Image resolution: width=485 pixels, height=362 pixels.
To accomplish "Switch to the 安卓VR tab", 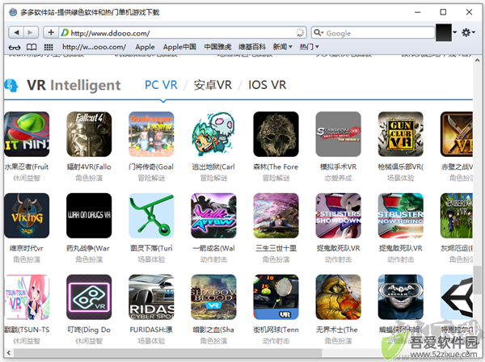I will click(x=213, y=85).
